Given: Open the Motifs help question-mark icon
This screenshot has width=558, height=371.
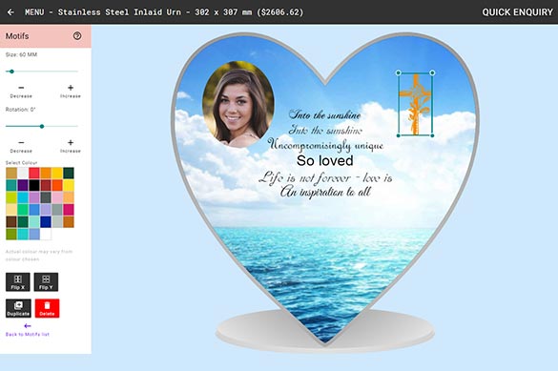Looking at the screenshot, I should (77, 35).
